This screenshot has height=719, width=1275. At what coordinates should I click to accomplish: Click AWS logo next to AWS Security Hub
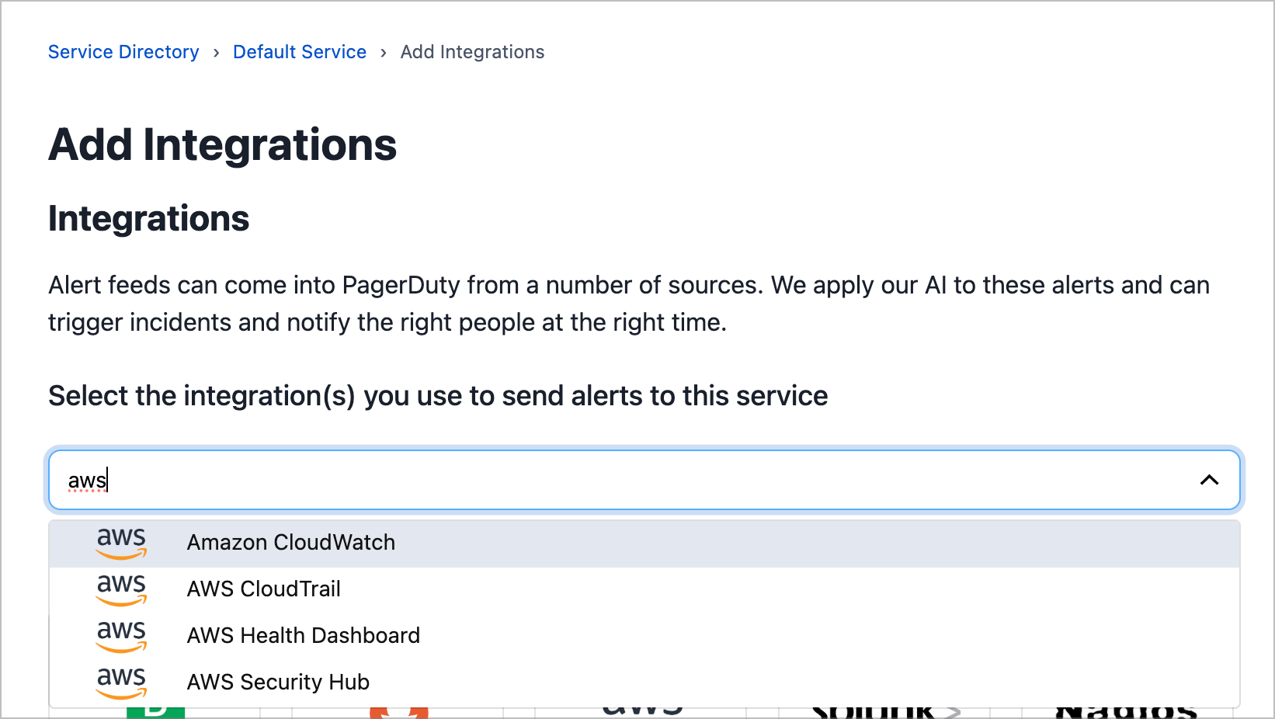[121, 682]
